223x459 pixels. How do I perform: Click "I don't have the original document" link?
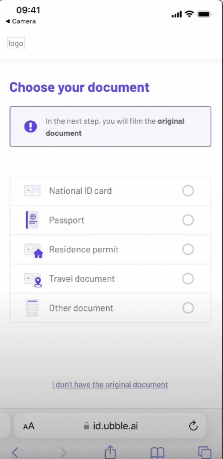[x=110, y=384]
